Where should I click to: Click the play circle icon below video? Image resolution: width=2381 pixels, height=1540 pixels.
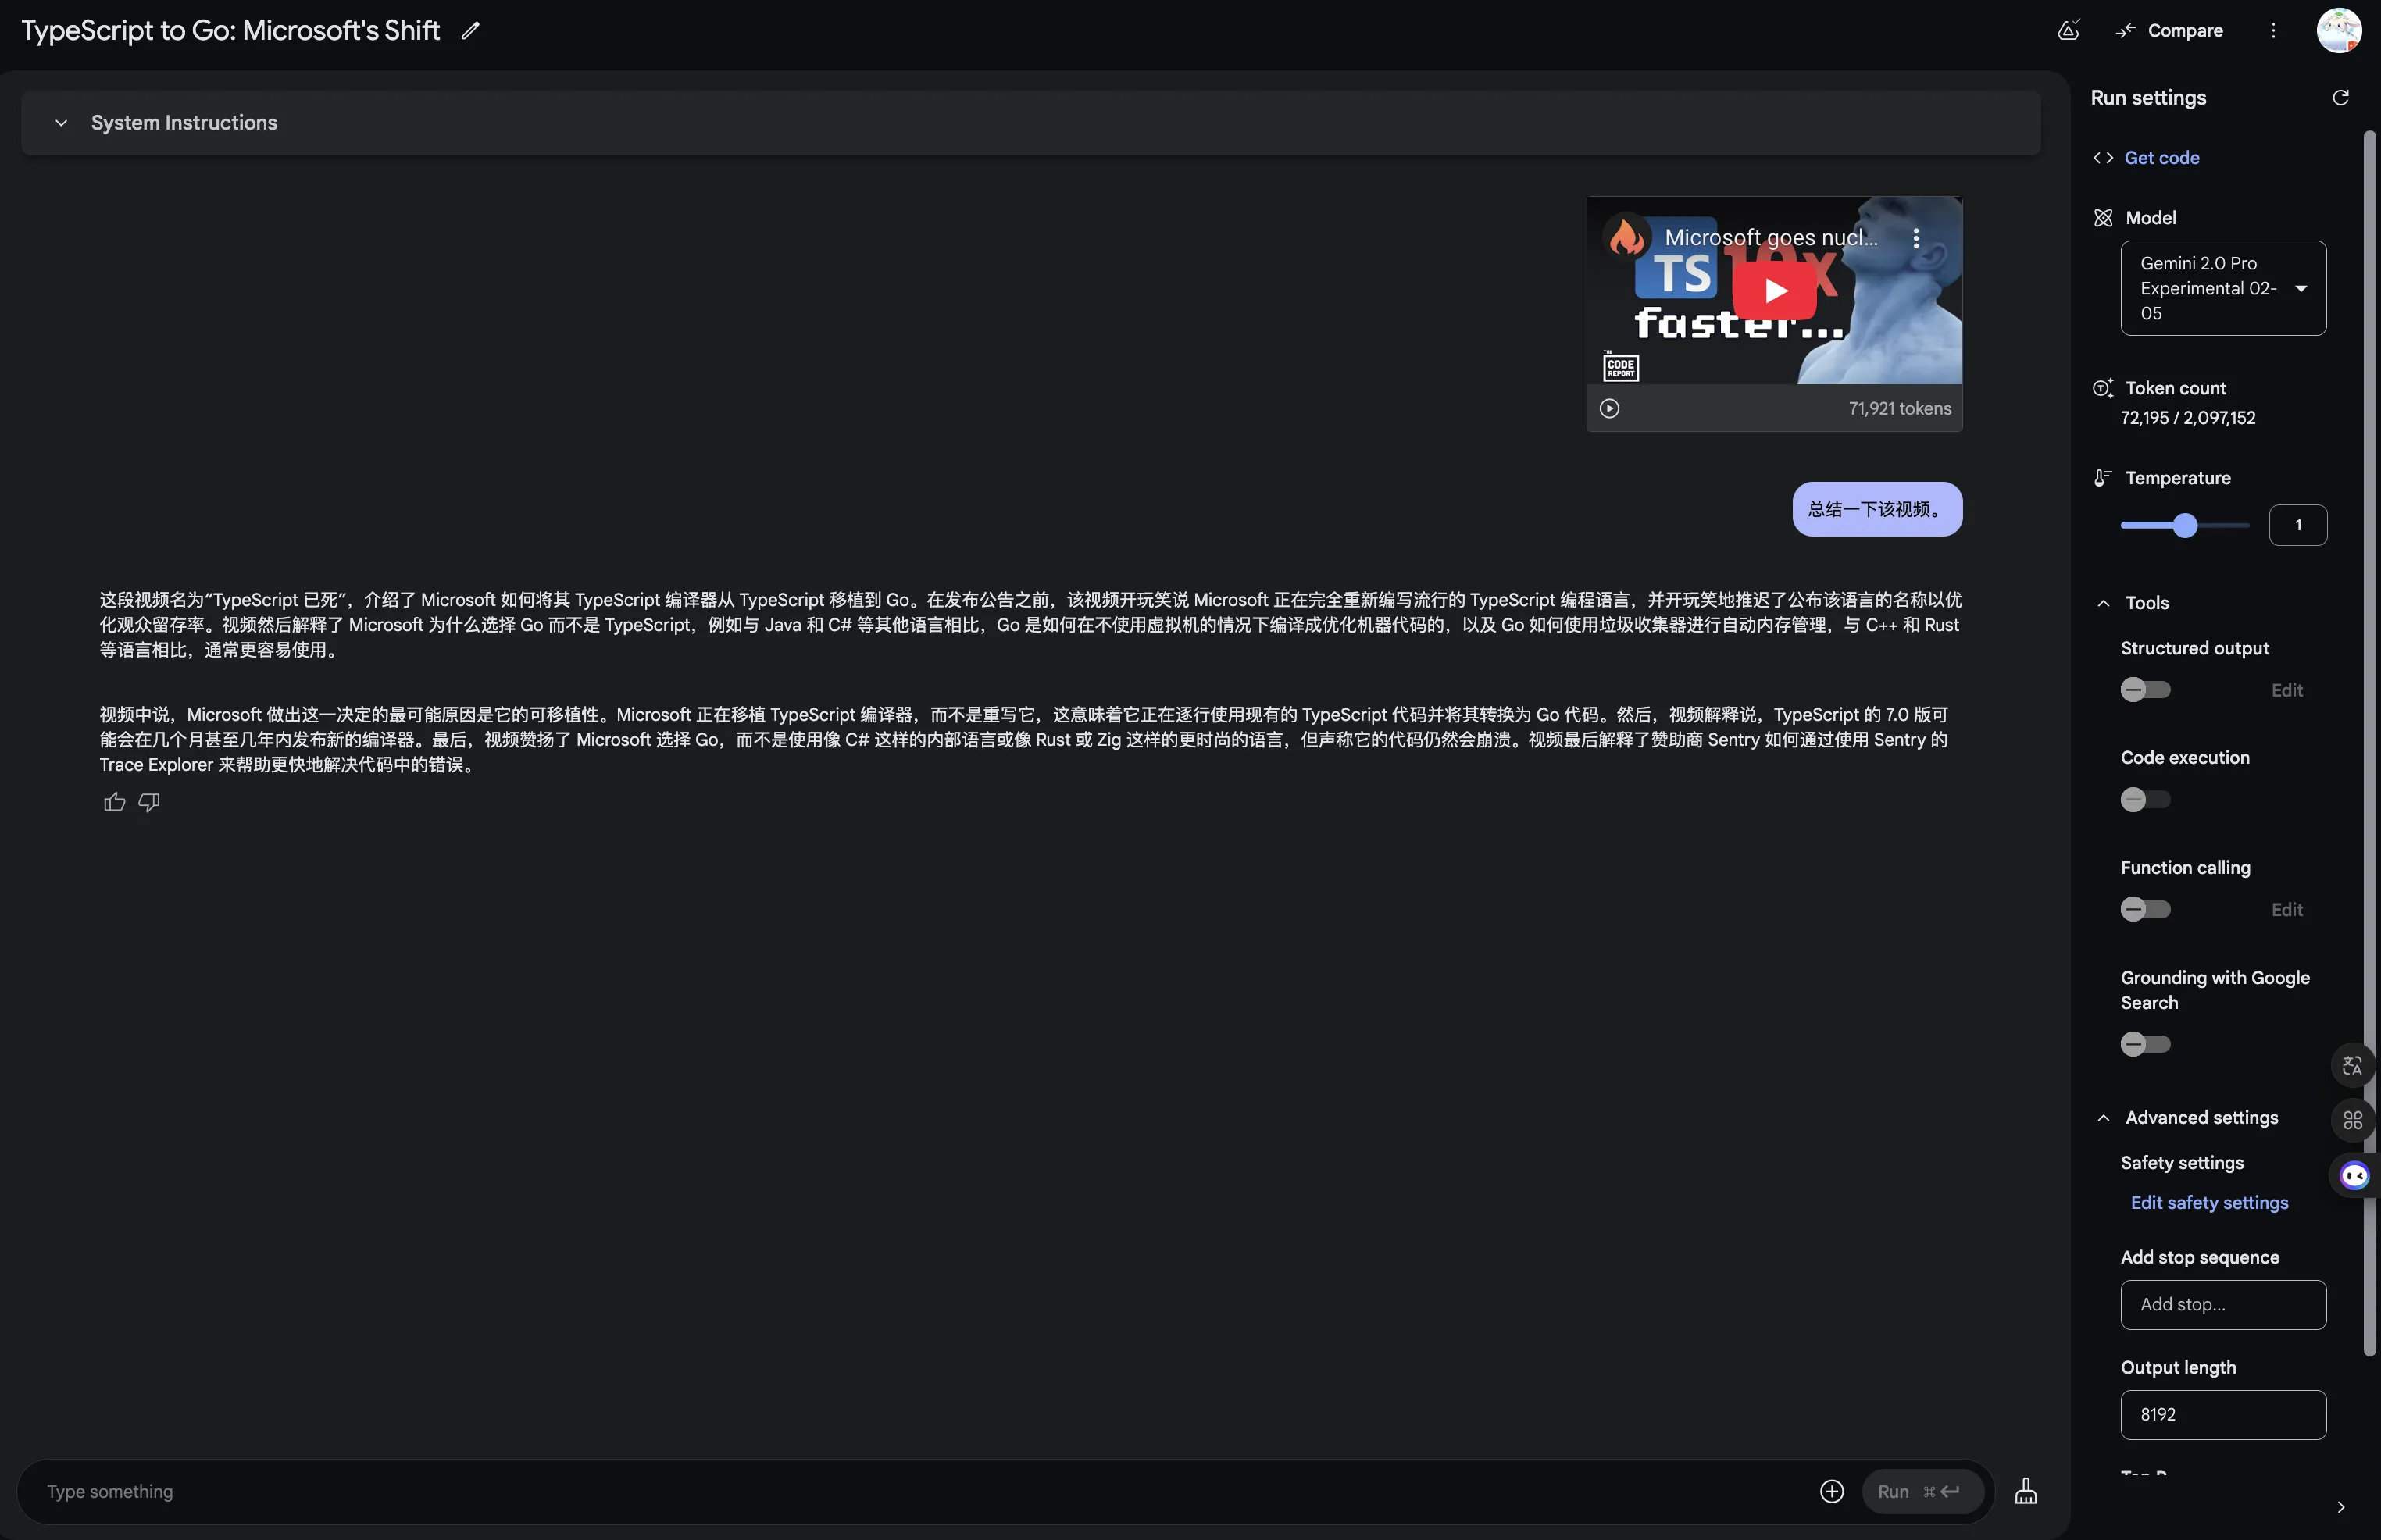1609,409
